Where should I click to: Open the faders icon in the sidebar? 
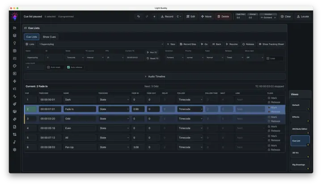[x=15, y=58]
